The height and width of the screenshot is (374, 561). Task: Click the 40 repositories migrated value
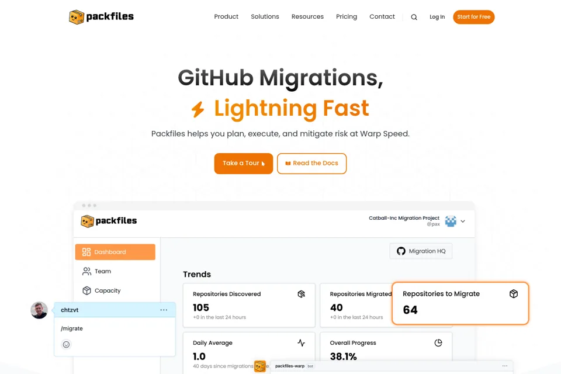[337, 308]
